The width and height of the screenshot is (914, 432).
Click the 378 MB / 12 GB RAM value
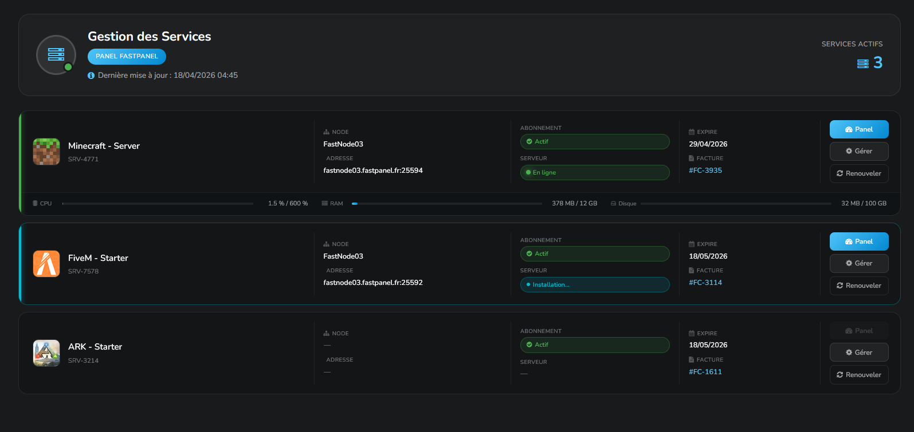click(575, 204)
